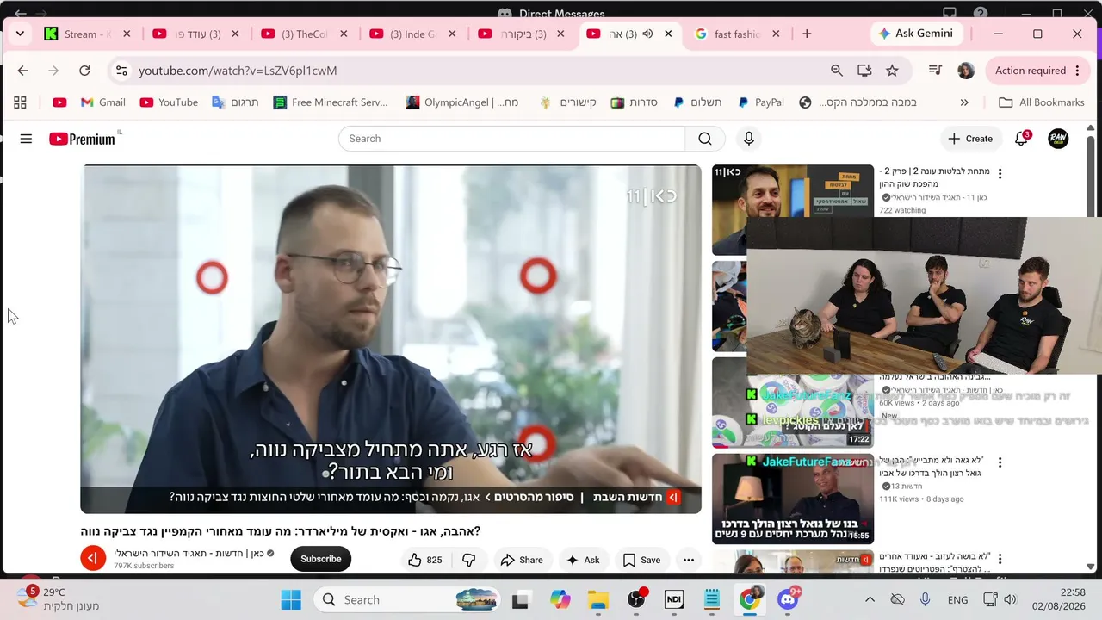The width and height of the screenshot is (1102, 620).
Task: Open the account avatar menu on YouTube
Action: [1058, 139]
